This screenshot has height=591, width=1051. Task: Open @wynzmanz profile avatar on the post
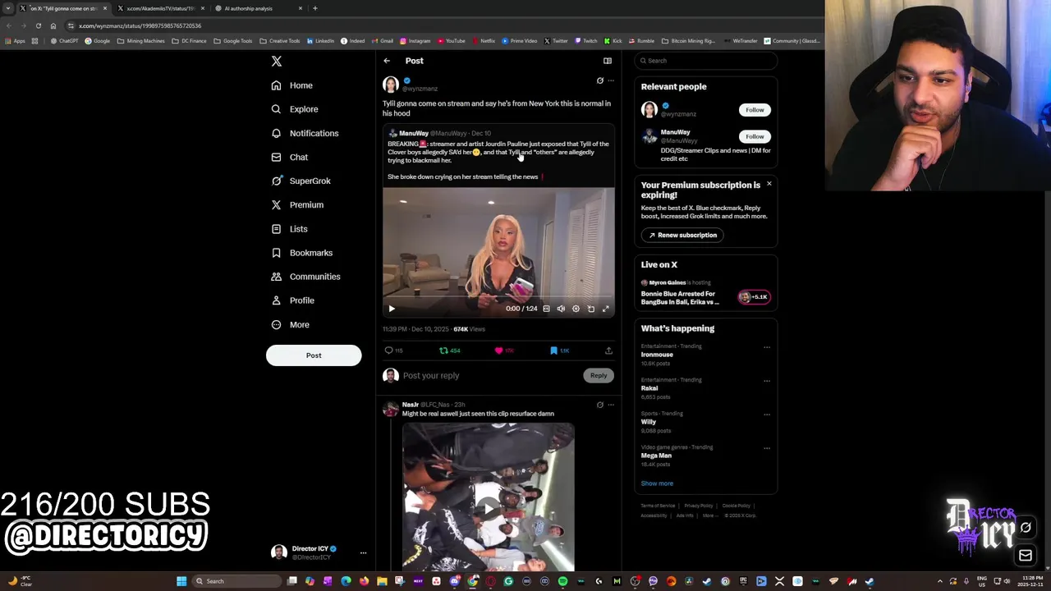(391, 85)
